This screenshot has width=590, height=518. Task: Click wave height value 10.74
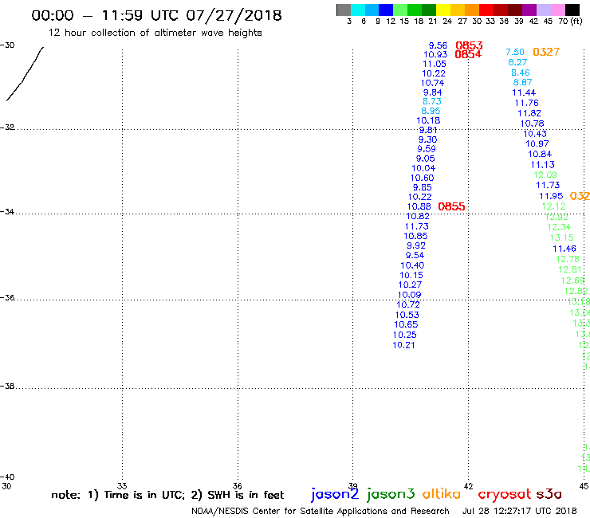tap(432, 83)
